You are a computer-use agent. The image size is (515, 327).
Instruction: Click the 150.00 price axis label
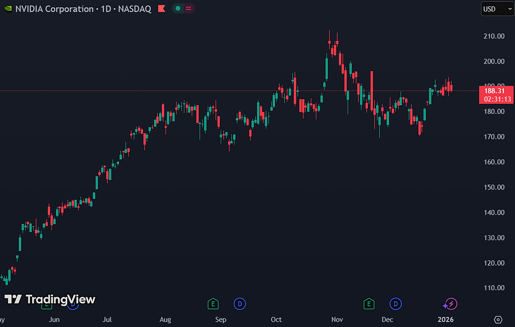[x=494, y=187]
